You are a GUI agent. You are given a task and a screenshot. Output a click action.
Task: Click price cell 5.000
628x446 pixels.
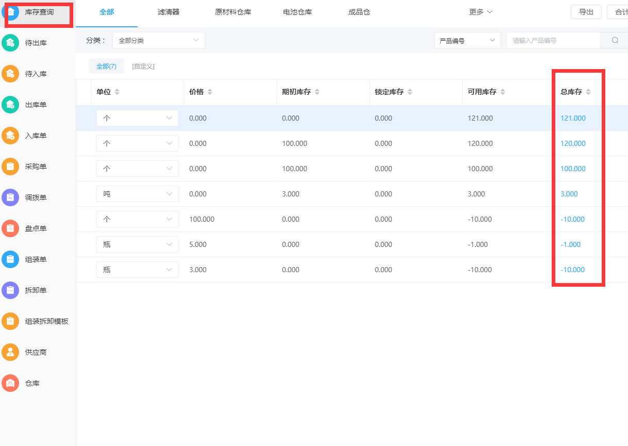pos(198,244)
